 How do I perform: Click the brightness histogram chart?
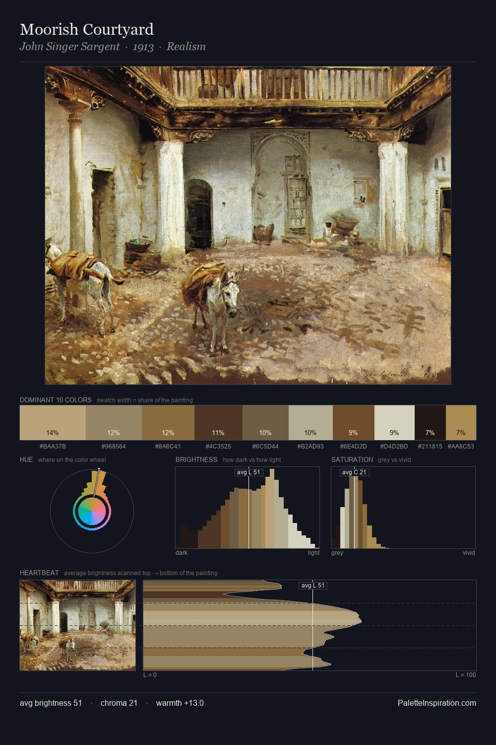coord(248,508)
